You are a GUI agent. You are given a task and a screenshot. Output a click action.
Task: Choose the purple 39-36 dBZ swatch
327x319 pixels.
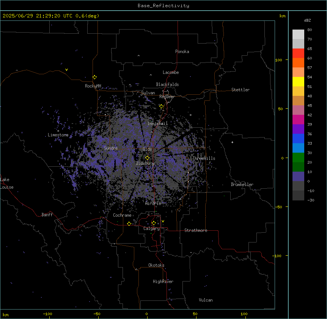[x=298, y=129]
